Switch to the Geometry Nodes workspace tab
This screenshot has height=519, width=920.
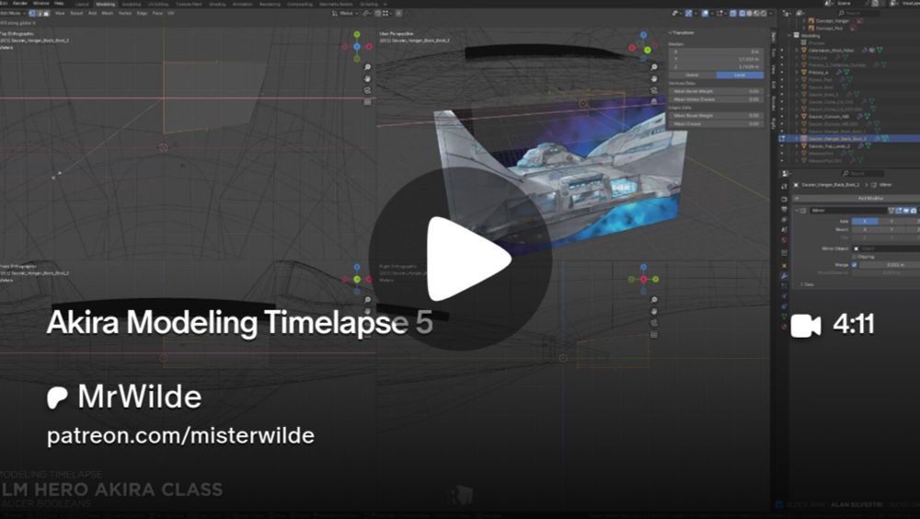tap(336, 4)
